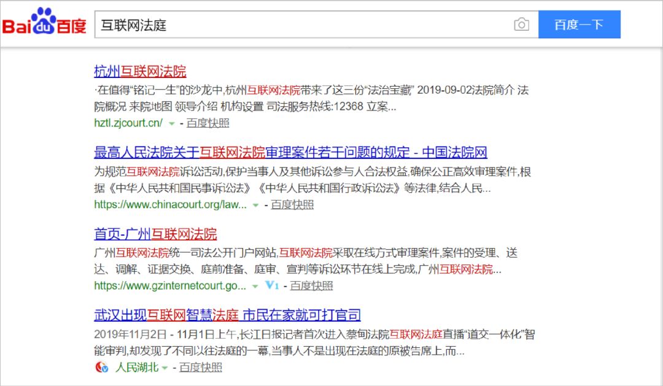Expand the dropdown arrow after hztl.zjcourt.cn
Image resolution: width=663 pixels, height=386 pixels.
[x=173, y=123]
